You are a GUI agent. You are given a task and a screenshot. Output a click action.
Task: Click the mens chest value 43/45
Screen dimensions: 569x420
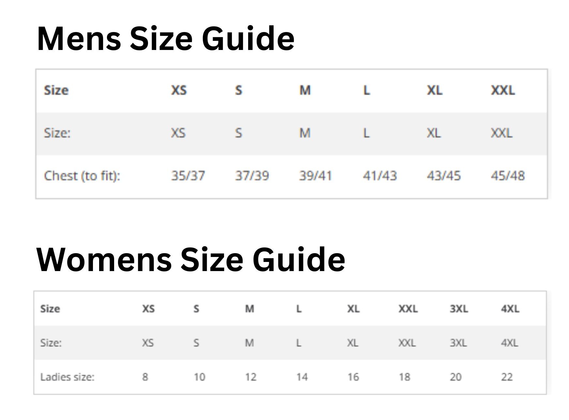click(444, 176)
